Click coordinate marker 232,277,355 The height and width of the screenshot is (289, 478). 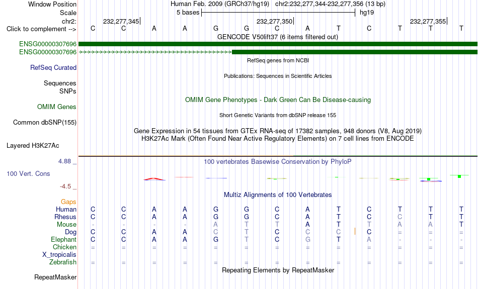[x=428, y=21]
